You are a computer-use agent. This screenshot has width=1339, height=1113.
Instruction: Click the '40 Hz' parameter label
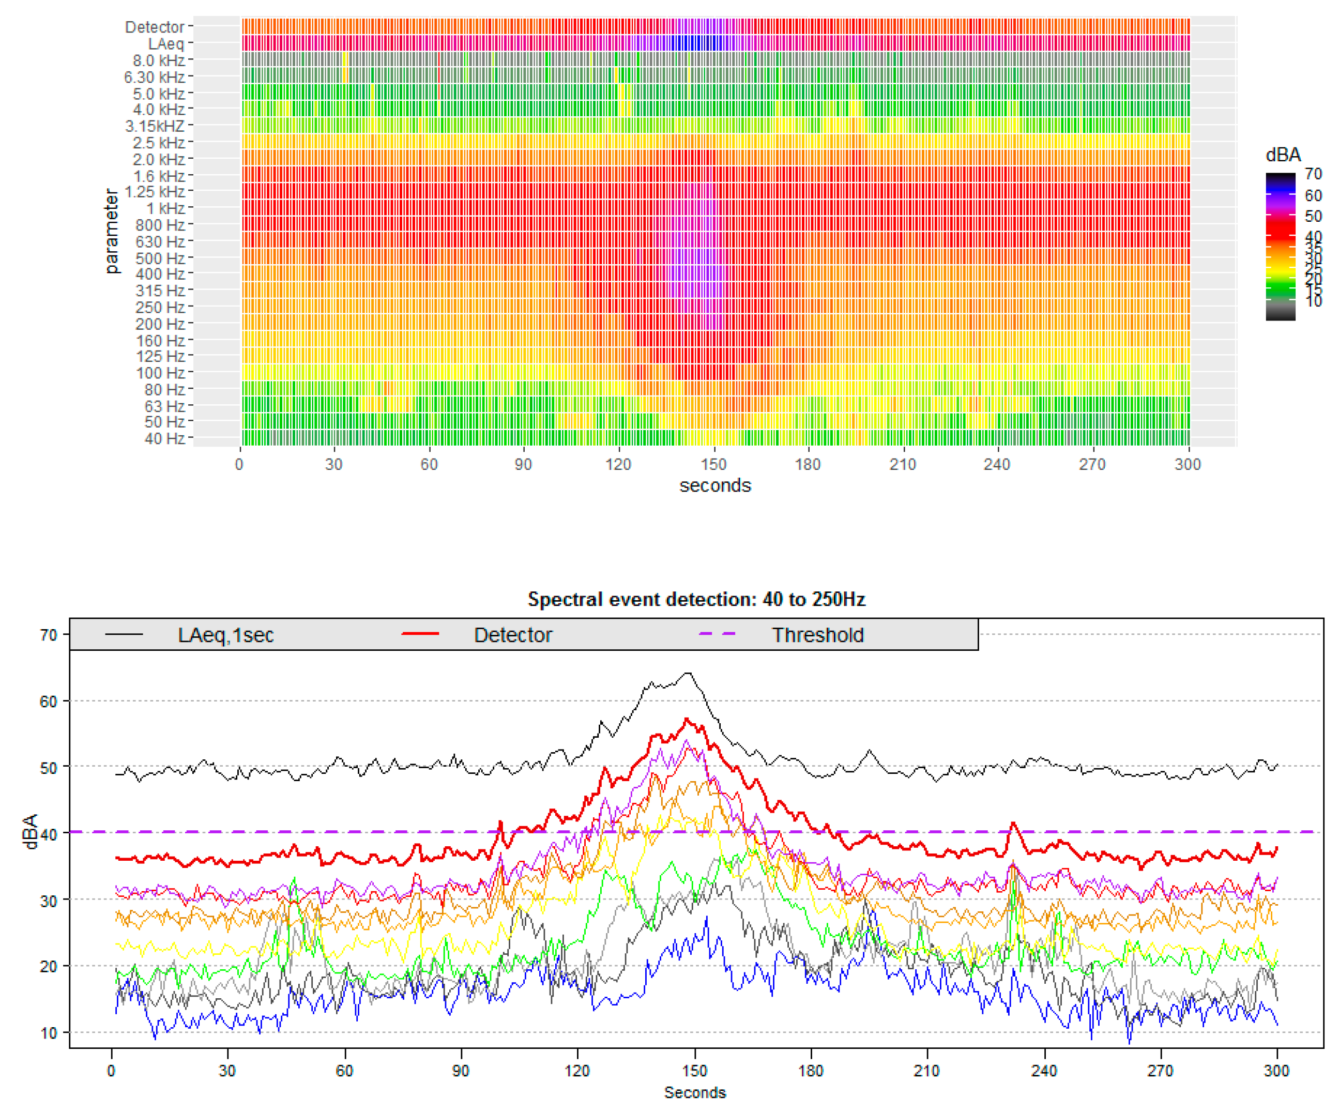click(x=164, y=438)
